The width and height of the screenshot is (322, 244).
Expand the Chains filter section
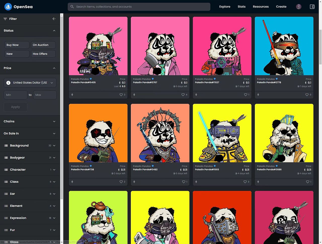pyautogui.click(x=30, y=121)
